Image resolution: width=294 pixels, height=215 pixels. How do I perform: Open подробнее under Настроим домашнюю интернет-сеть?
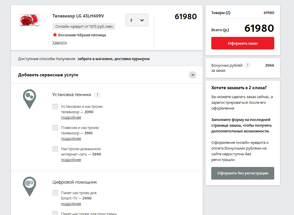tap(71, 160)
